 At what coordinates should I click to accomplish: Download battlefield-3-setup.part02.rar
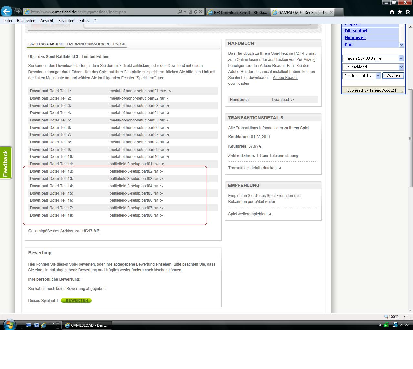coord(136,171)
